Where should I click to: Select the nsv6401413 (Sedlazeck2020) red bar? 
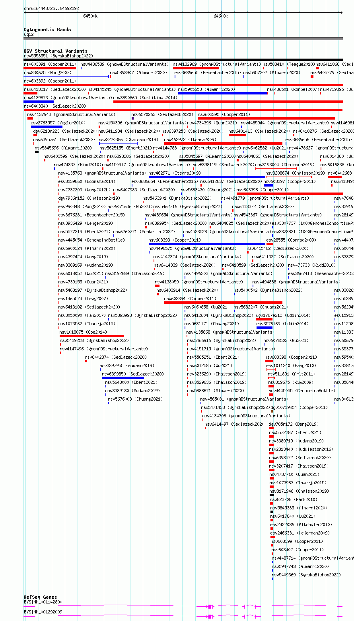pyautogui.click(x=237, y=135)
